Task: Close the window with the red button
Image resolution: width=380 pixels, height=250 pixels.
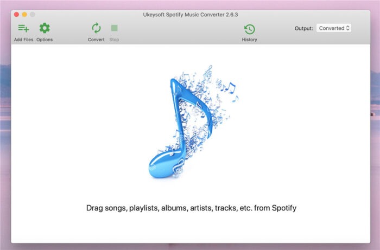Action: pos(16,14)
